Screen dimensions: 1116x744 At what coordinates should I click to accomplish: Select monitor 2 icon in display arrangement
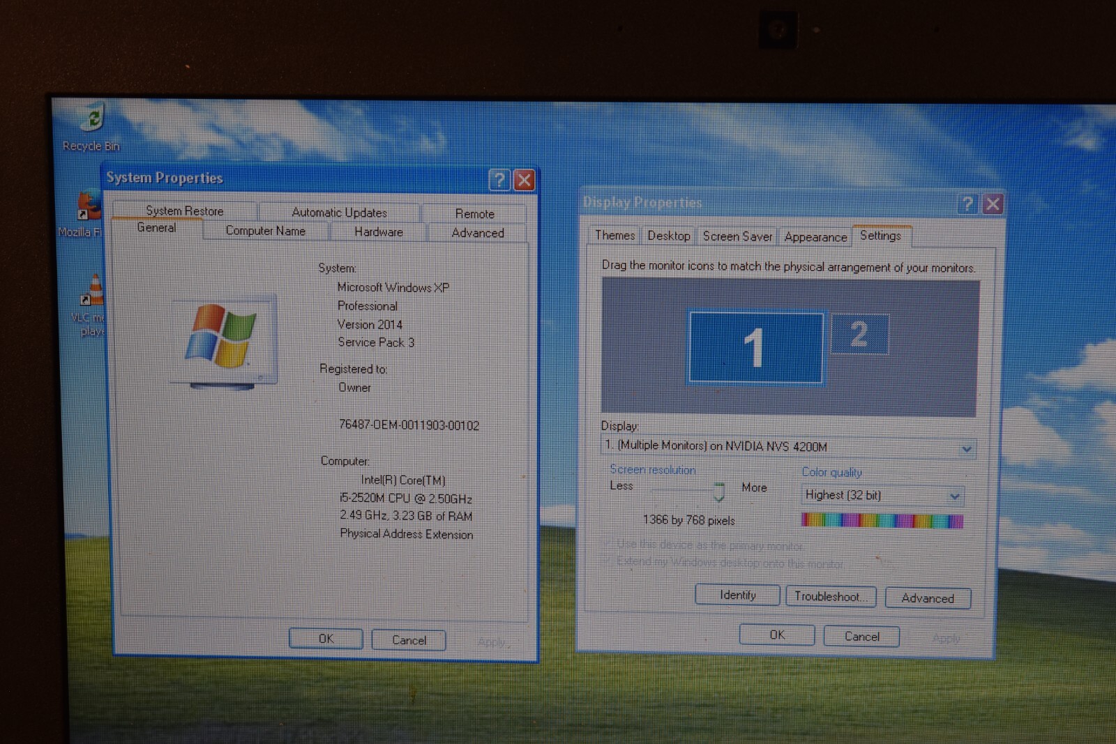[x=860, y=335]
